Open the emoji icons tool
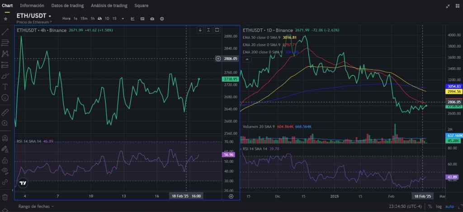Viewport: 463px width, 212px height. click(x=5, y=97)
